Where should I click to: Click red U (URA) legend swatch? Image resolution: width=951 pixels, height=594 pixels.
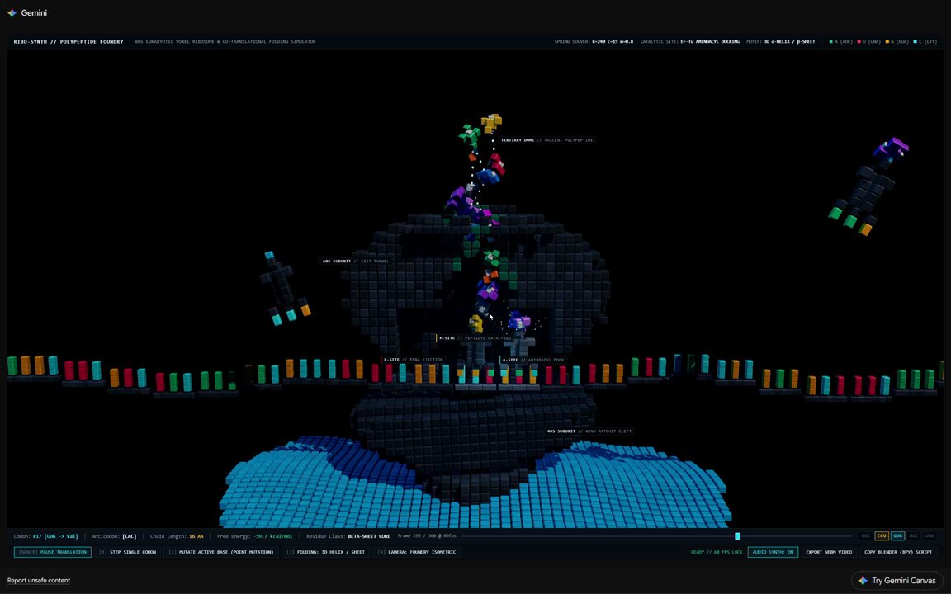coord(859,42)
